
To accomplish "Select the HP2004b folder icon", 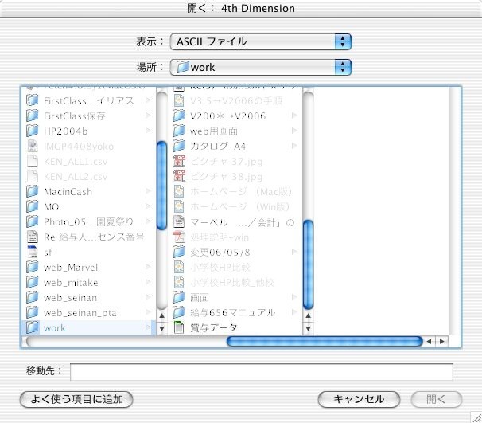I will [x=33, y=131].
